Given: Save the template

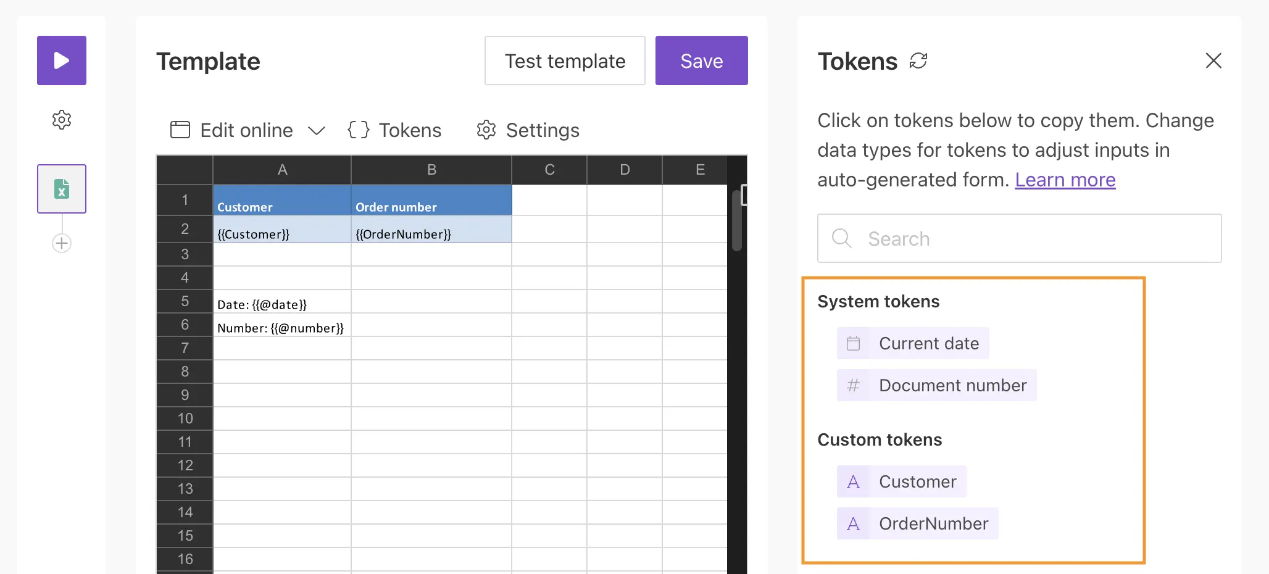Looking at the screenshot, I should pyautogui.click(x=701, y=60).
